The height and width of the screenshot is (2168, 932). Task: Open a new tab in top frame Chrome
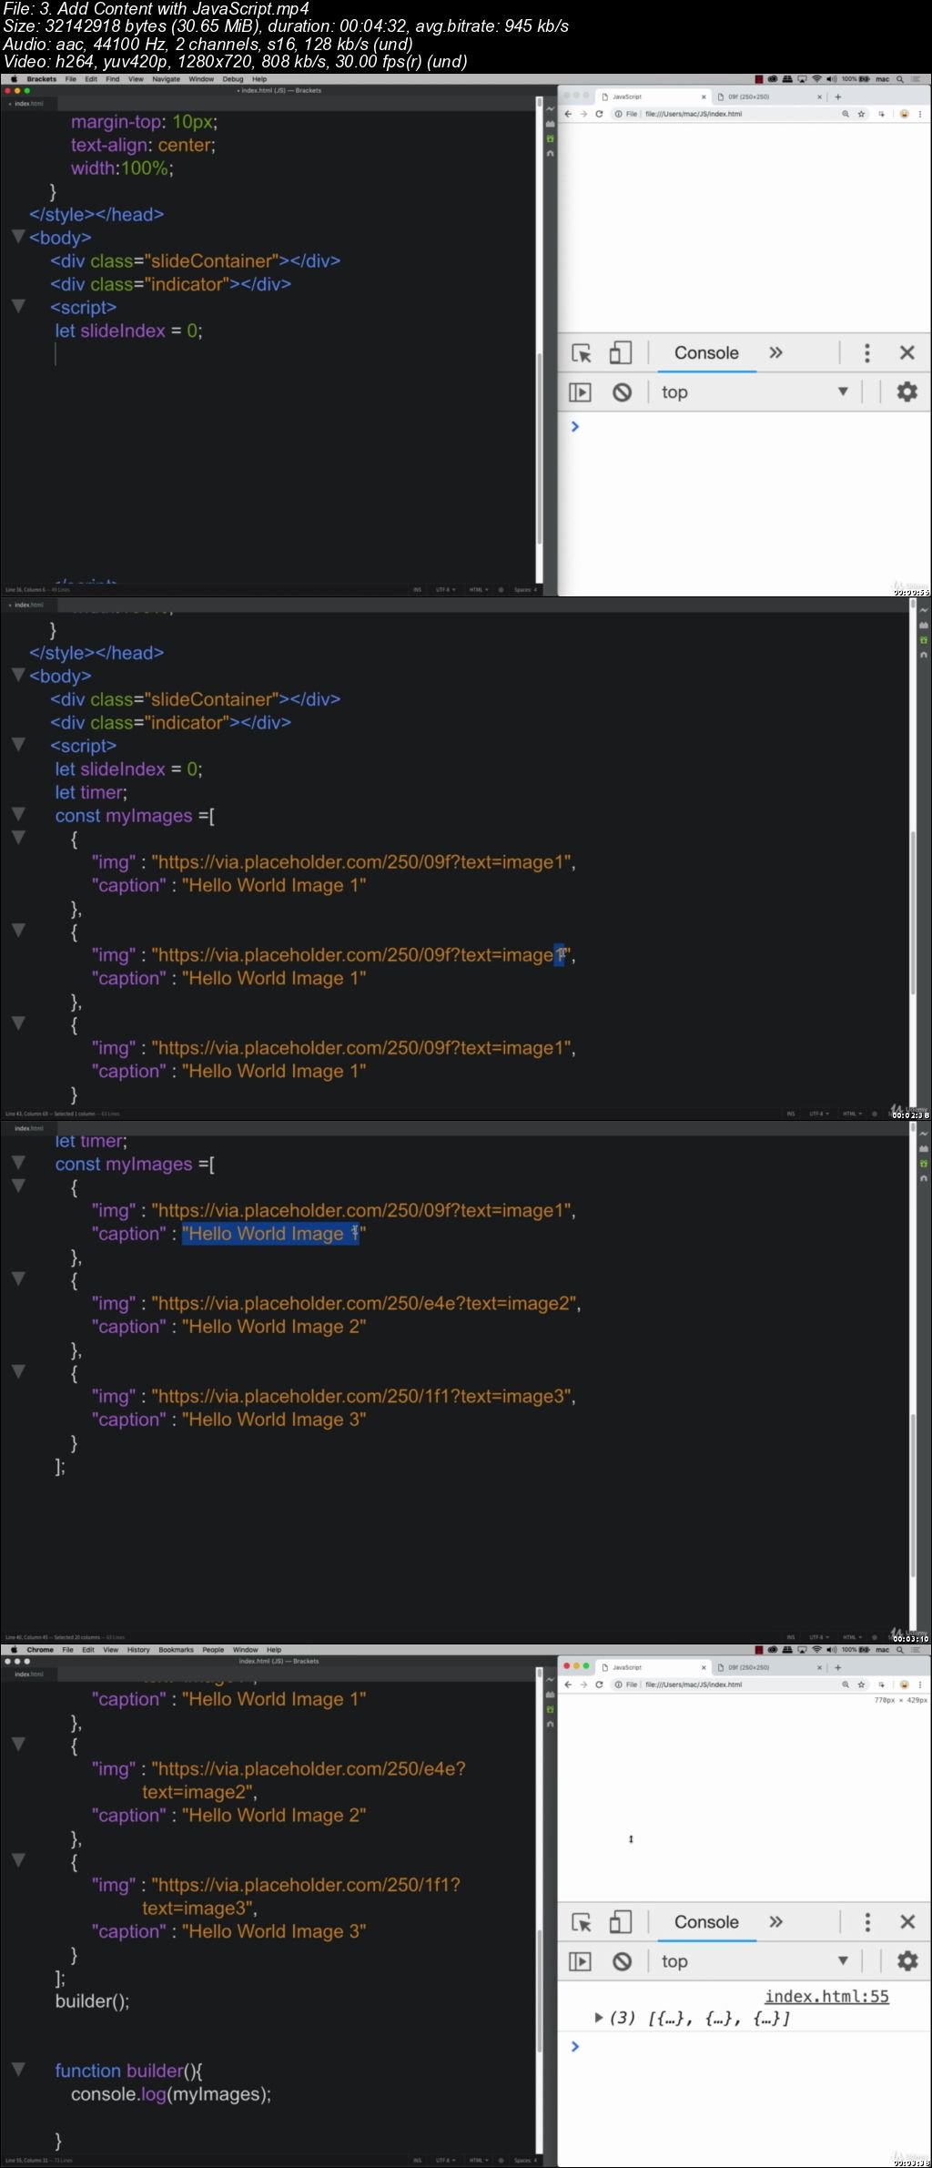[x=837, y=97]
